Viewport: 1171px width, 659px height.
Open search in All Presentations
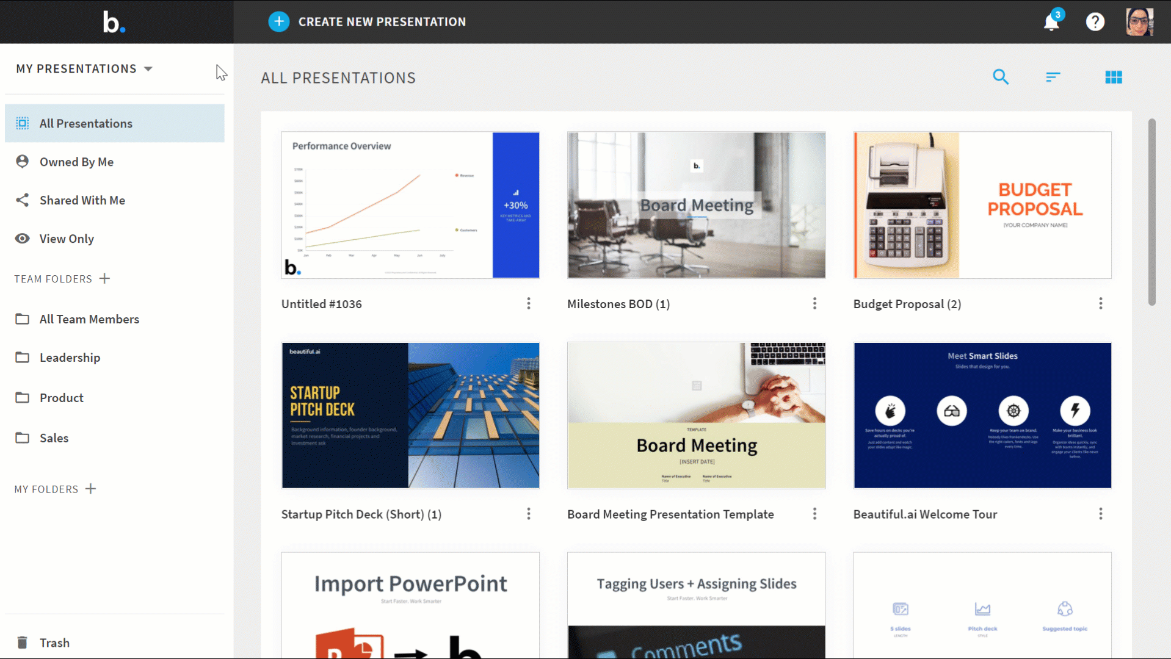[x=1001, y=77]
